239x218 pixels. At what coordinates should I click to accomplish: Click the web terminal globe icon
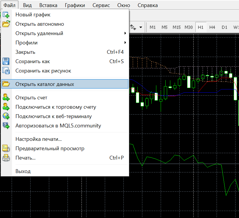[x=6, y=116]
